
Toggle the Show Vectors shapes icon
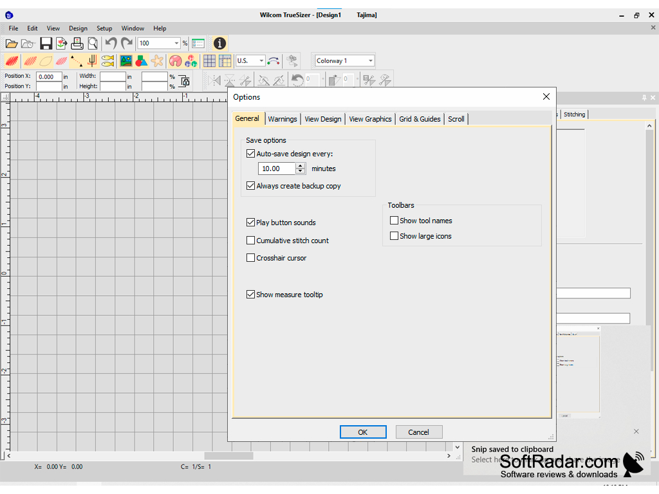pyautogui.click(x=141, y=61)
